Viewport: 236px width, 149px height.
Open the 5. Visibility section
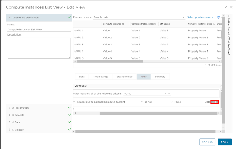(18, 130)
